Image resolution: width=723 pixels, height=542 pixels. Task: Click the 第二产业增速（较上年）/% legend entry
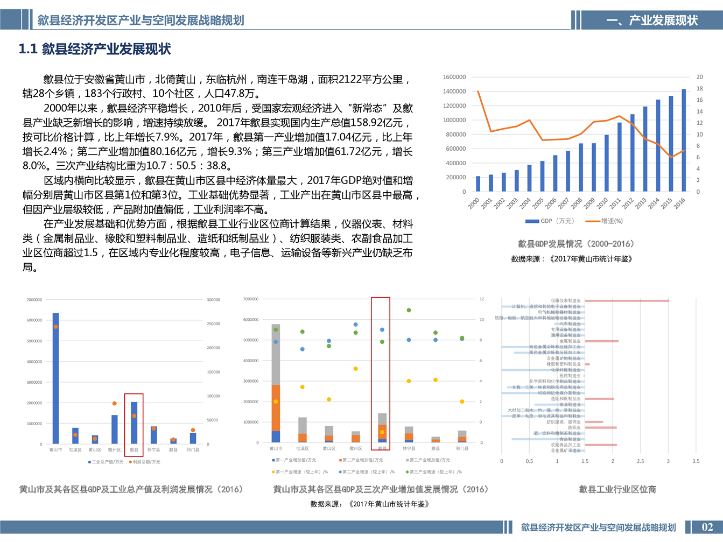(367, 472)
